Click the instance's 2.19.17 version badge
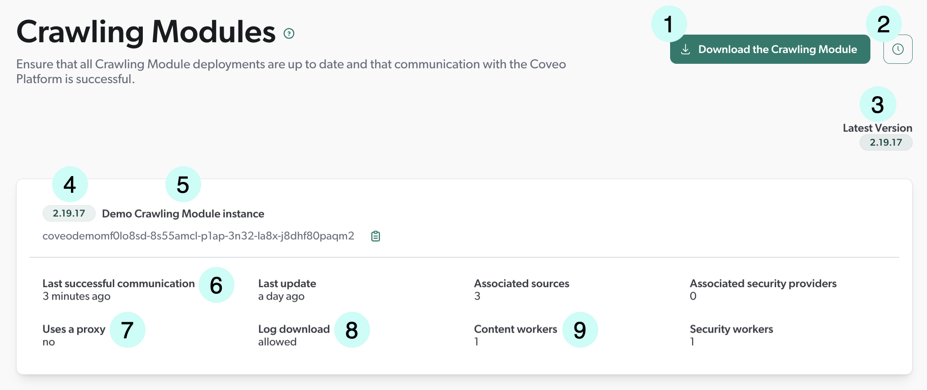927x390 pixels. (x=68, y=213)
